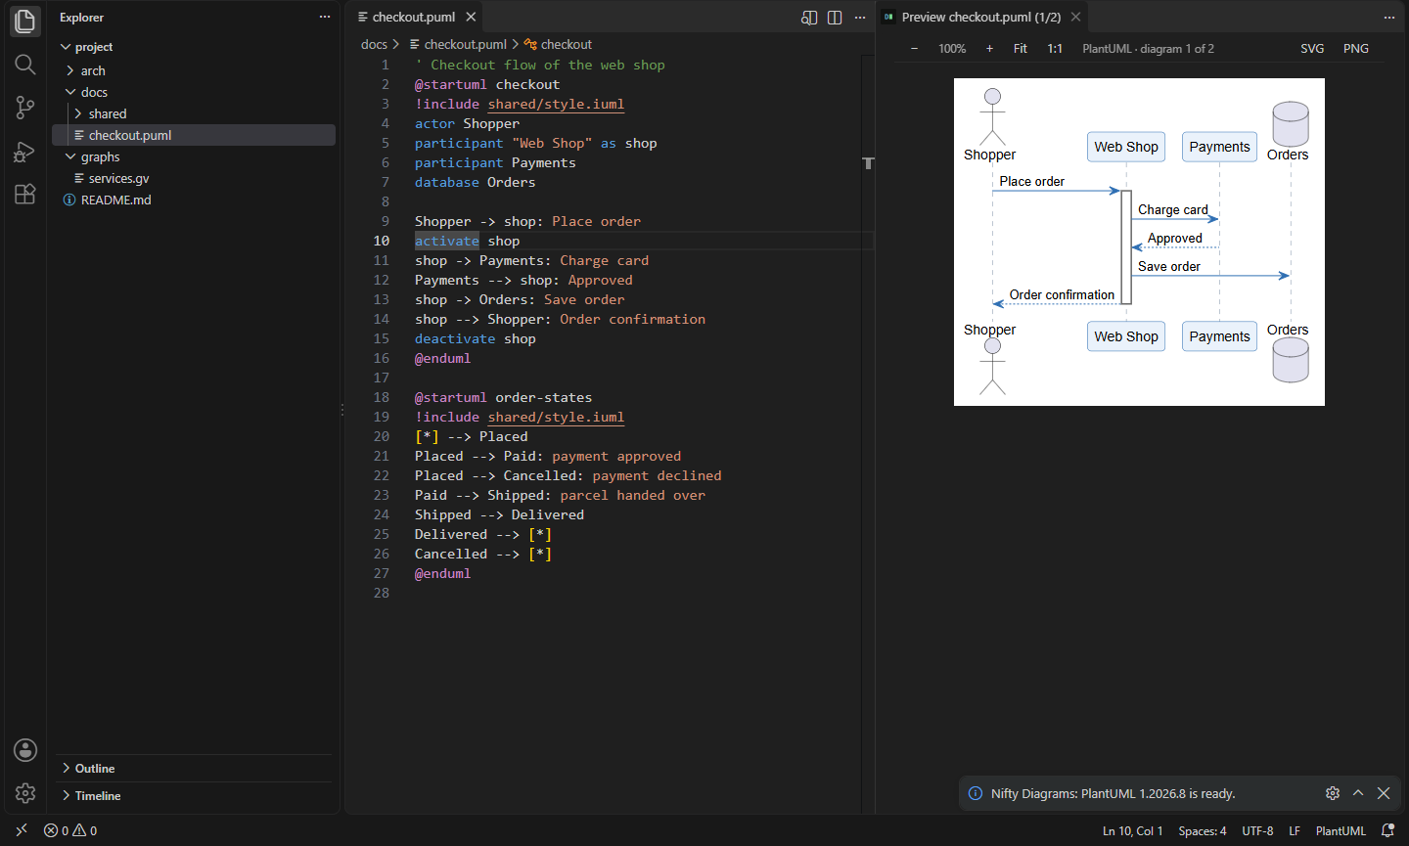Close the Preview checkout.puml tab

(x=1075, y=17)
